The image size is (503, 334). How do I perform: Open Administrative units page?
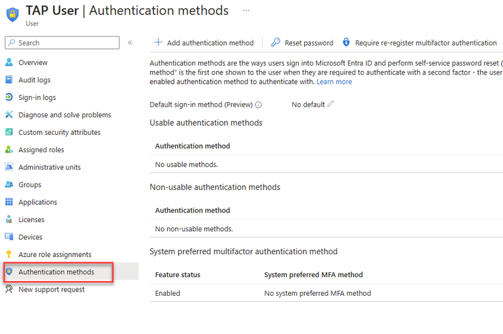(x=49, y=167)
